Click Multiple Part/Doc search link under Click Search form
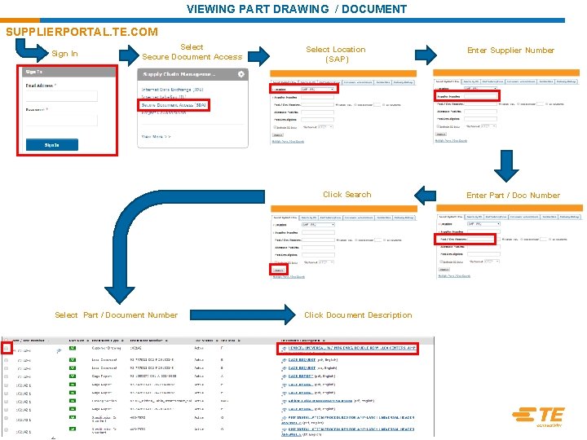The image size is (587, 440). pyautogui.click(x=289, y=276)
